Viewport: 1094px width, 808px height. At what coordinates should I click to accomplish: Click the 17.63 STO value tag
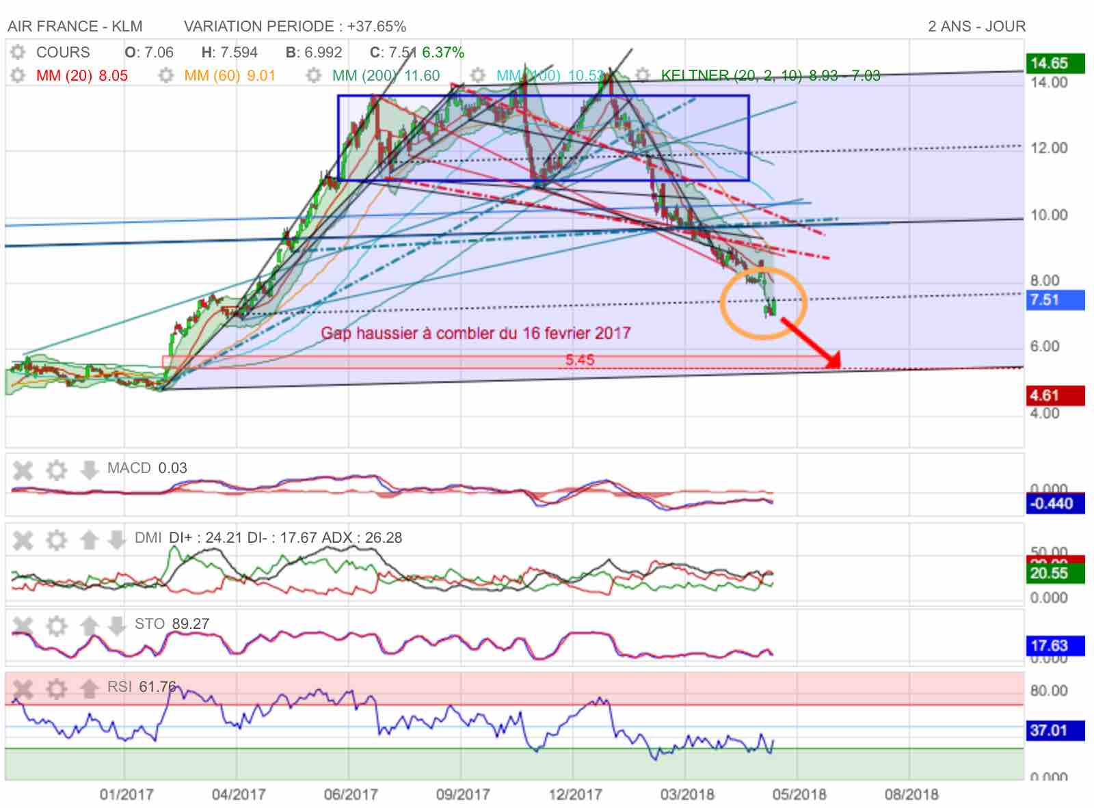[x=1055, y=645]
